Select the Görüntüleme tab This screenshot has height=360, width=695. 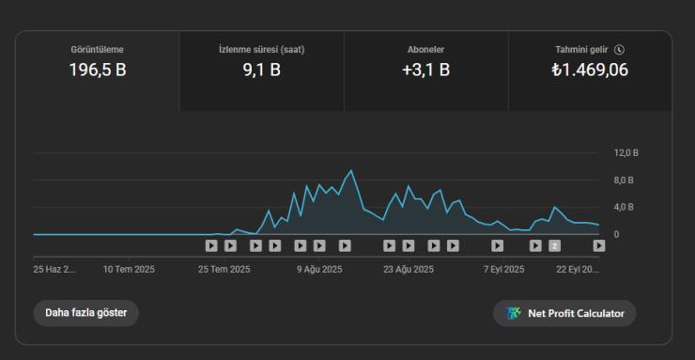(98, 70)
